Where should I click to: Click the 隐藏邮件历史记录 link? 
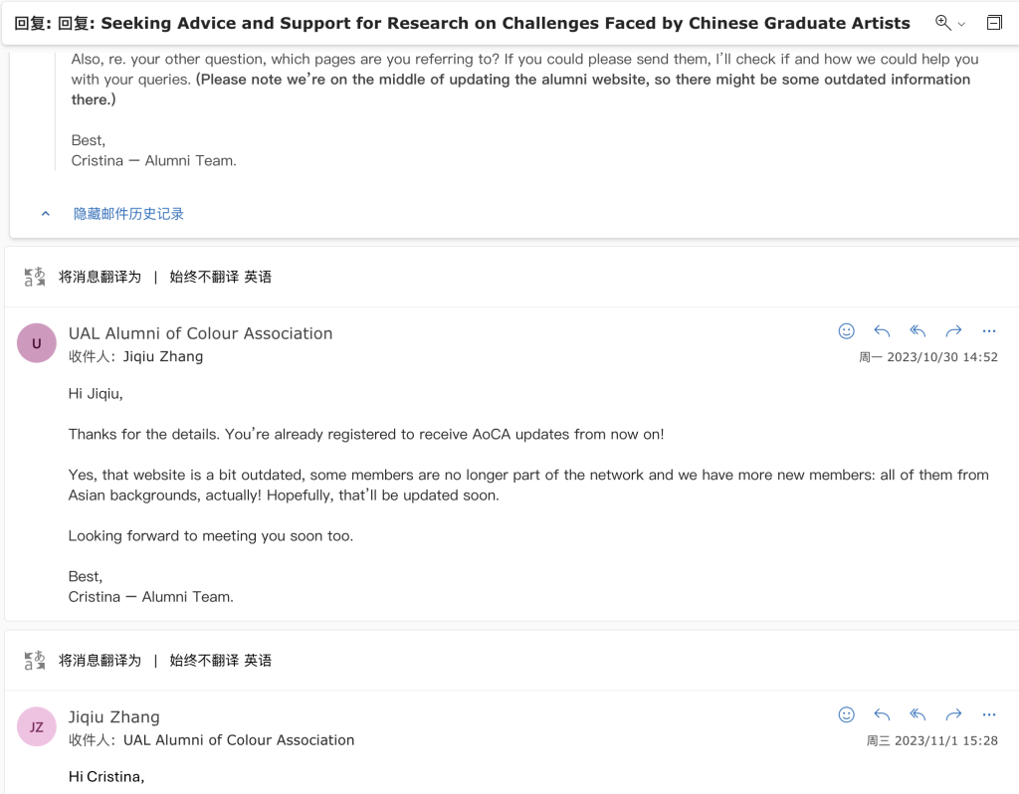point(128,214)
